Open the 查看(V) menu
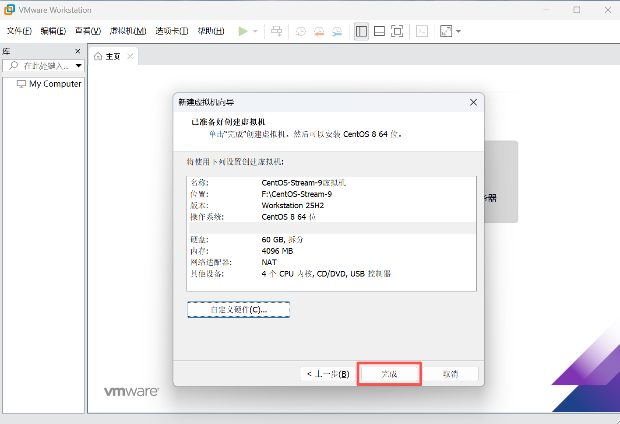 point(88,31)
